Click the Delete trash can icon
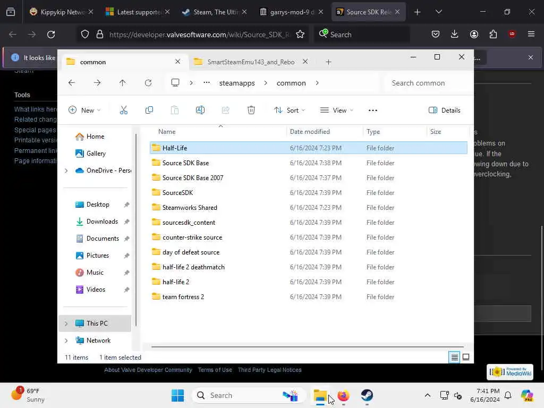Screen dimensions: 544x408 pyautogui.click(x=251, y=110)
